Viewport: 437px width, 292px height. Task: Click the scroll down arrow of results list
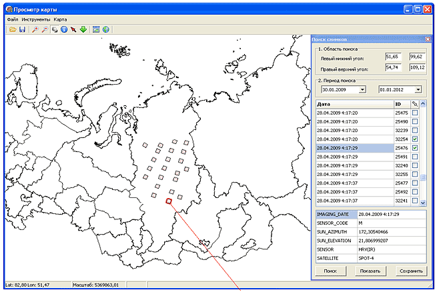422,201
